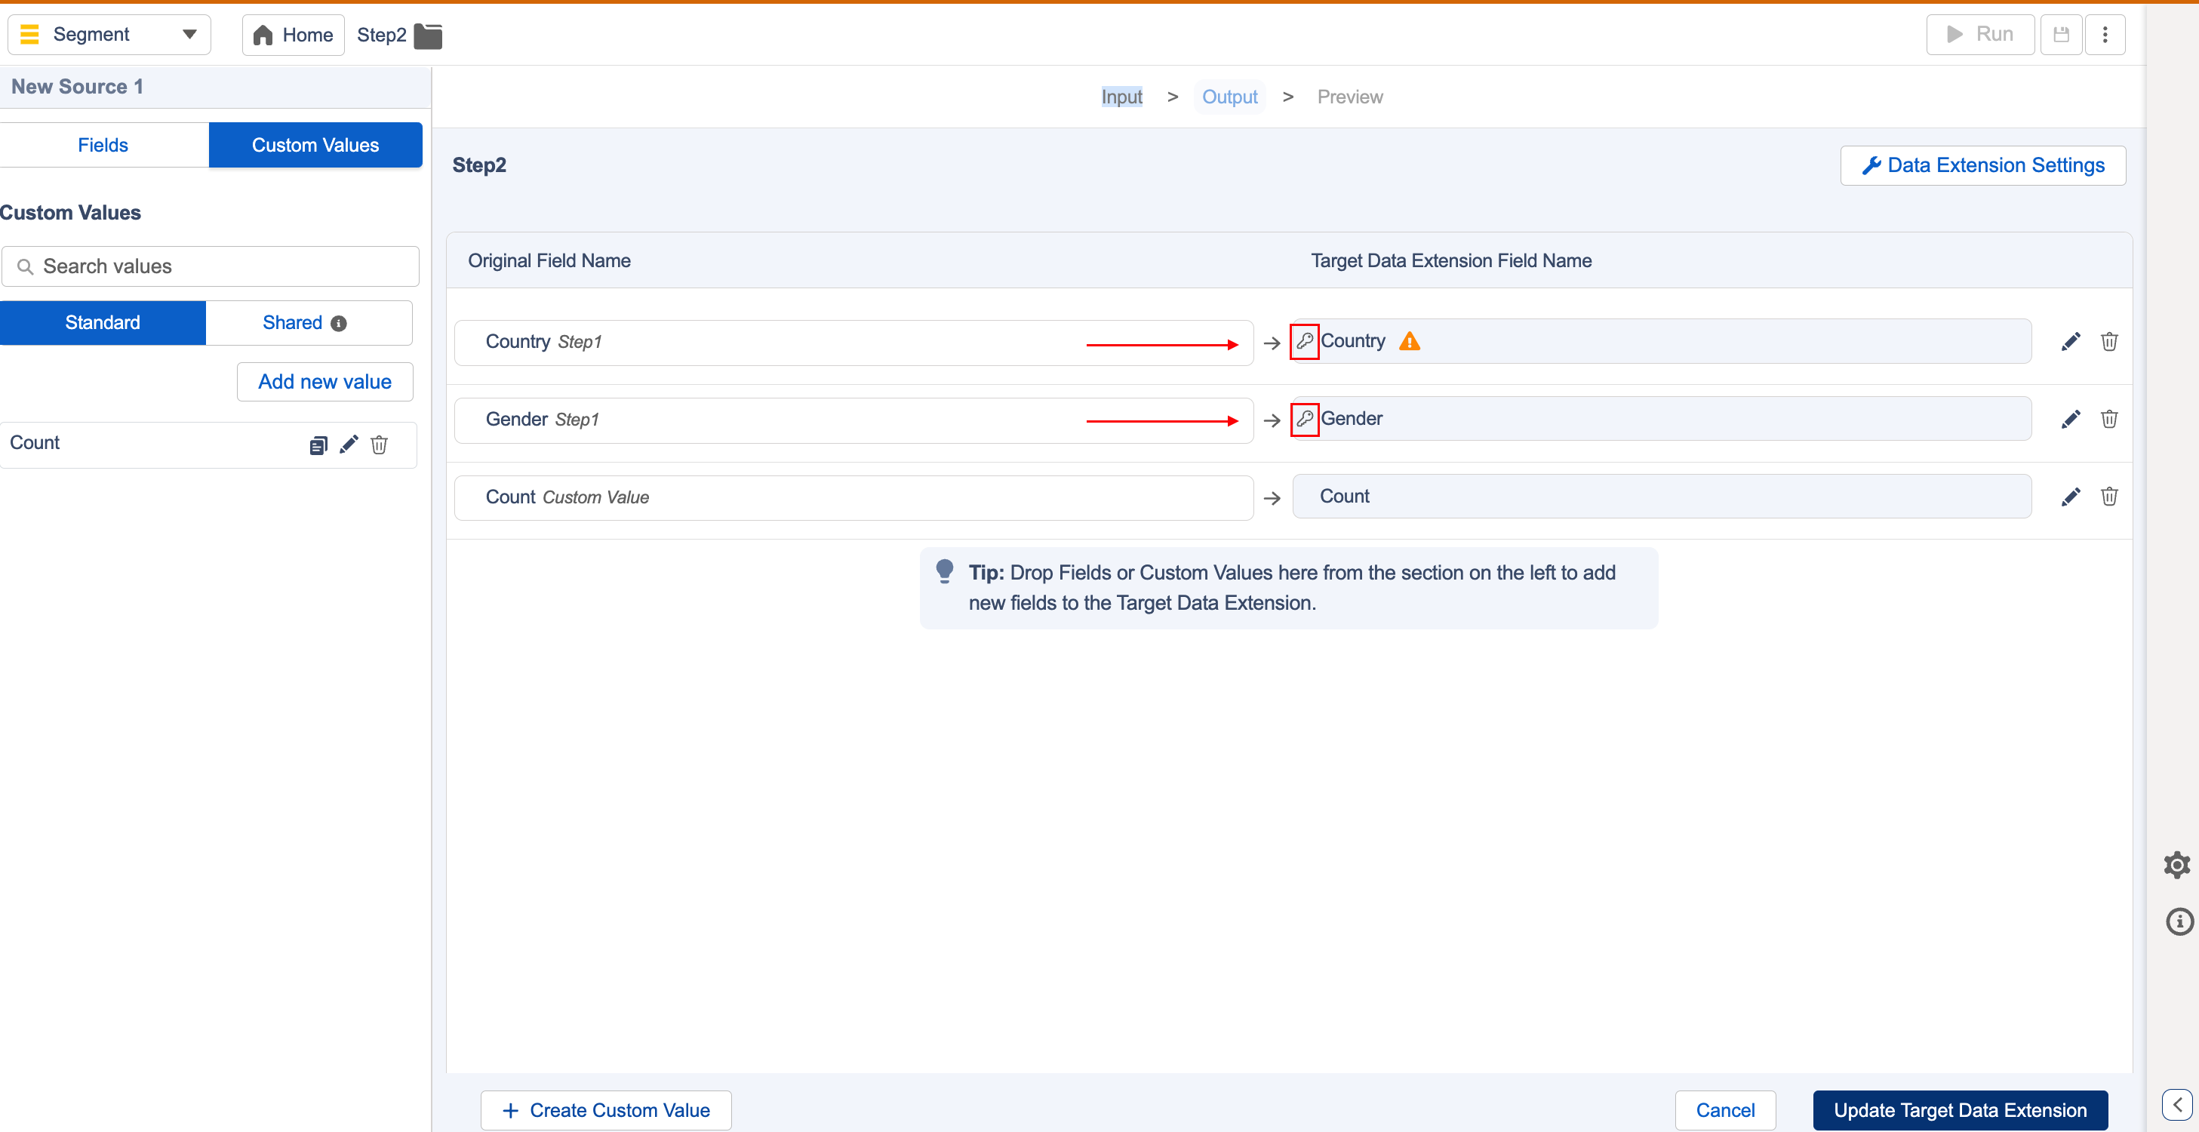Copy the Count custom value
The height and width of the screenshot is (1132, 2199).
click(x=318, y=444)
